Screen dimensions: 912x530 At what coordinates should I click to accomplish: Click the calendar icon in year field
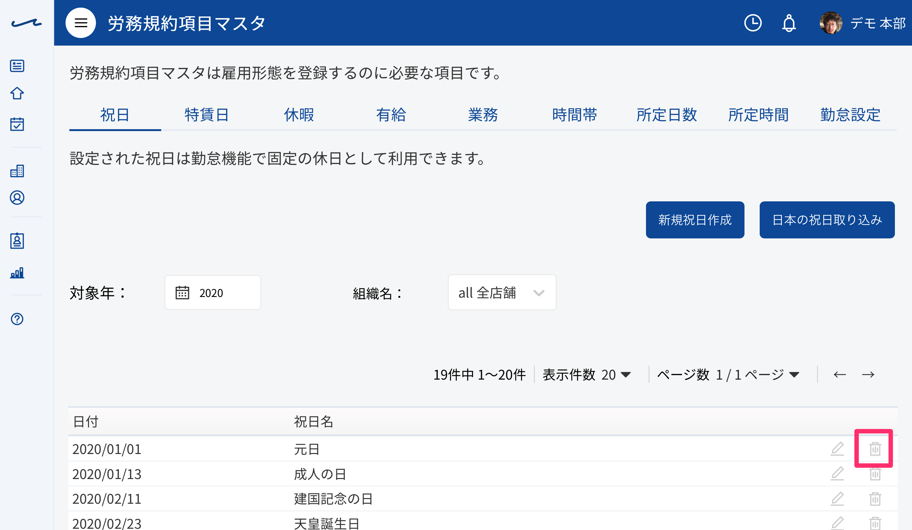point(182,292)
